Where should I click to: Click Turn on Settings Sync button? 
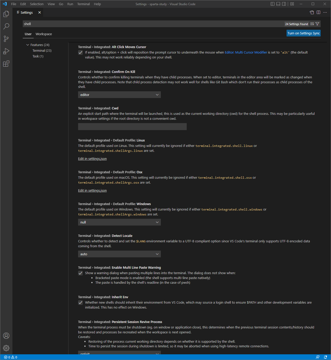(x=304, y=33)
